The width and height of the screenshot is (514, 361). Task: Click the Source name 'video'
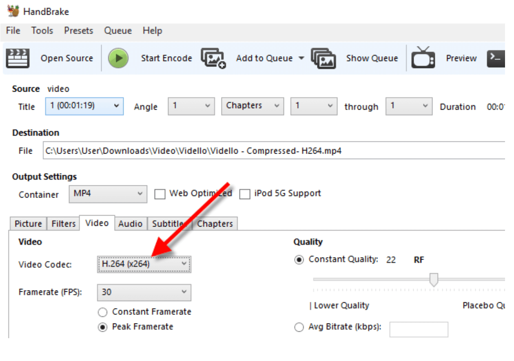point(58,89)
